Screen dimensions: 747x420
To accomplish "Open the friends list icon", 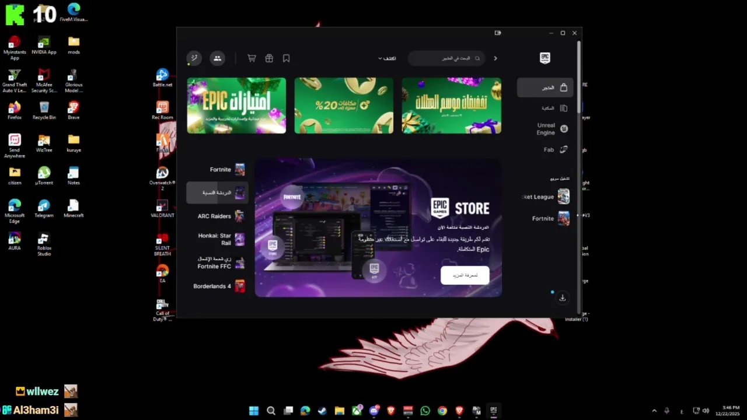I will [217, 58].
